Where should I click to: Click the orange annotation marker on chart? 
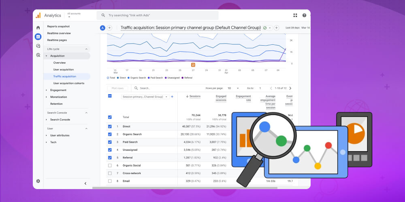point(193,65)
